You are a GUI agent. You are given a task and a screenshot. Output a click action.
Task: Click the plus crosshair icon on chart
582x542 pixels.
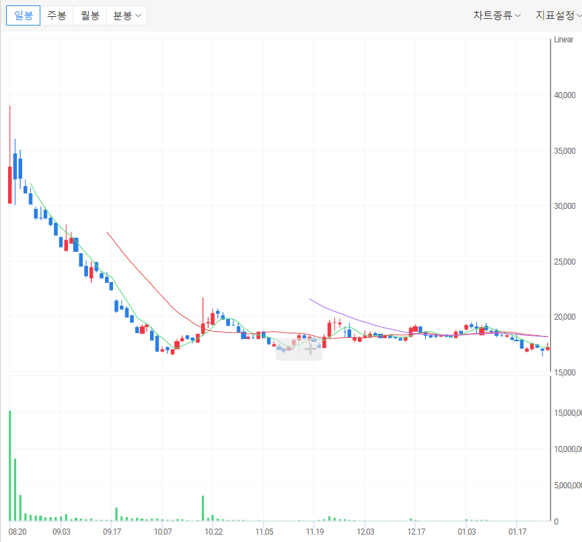pyautogui.click(x=310, y=349)
